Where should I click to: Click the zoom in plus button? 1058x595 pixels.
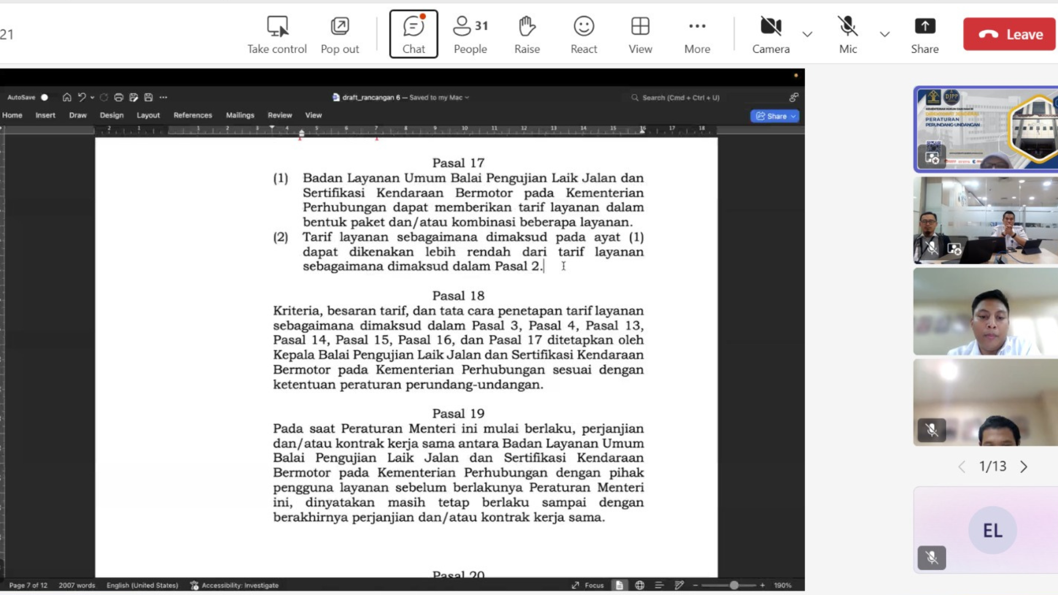tap(762, 585)
